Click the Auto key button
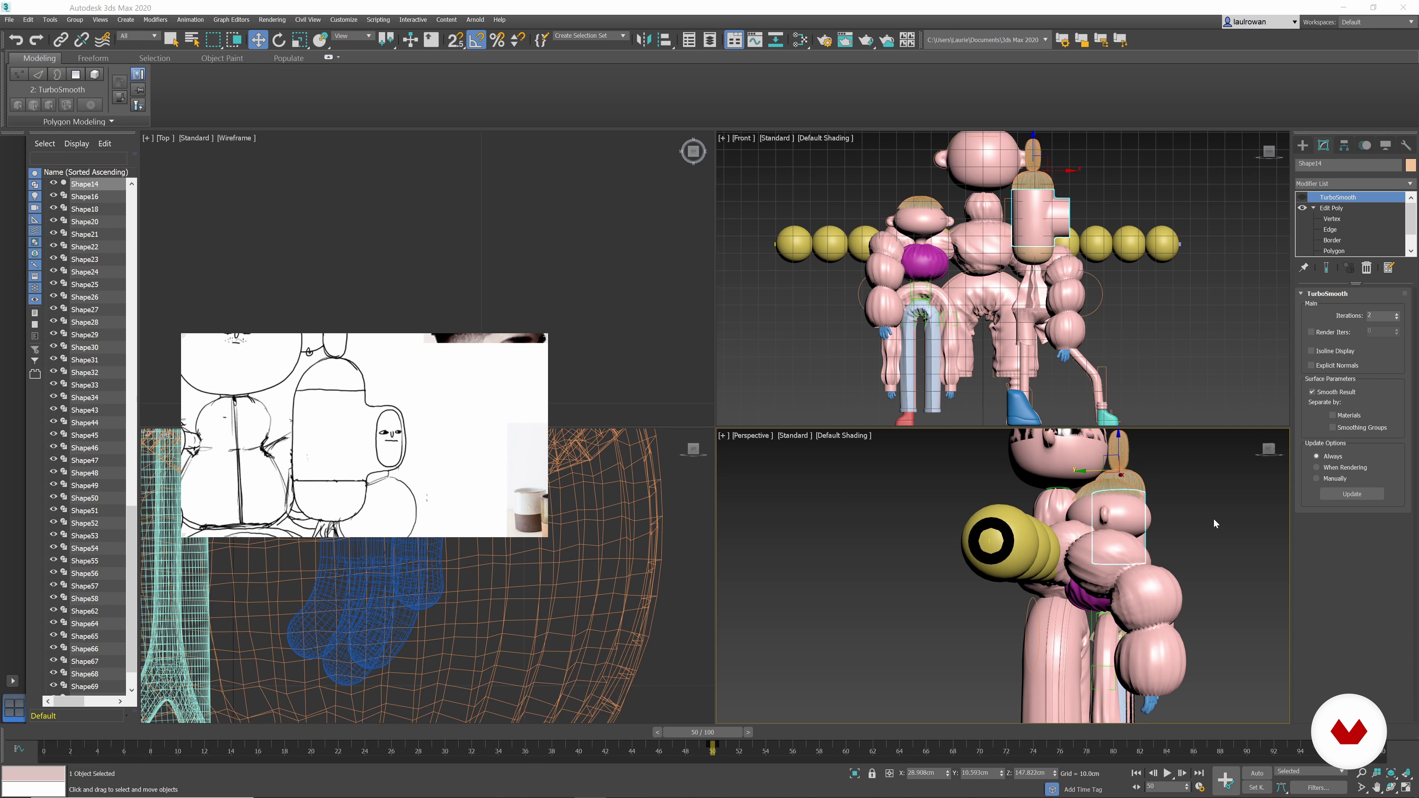The height and width of the screenshot is (798, 1419). 1257,773
